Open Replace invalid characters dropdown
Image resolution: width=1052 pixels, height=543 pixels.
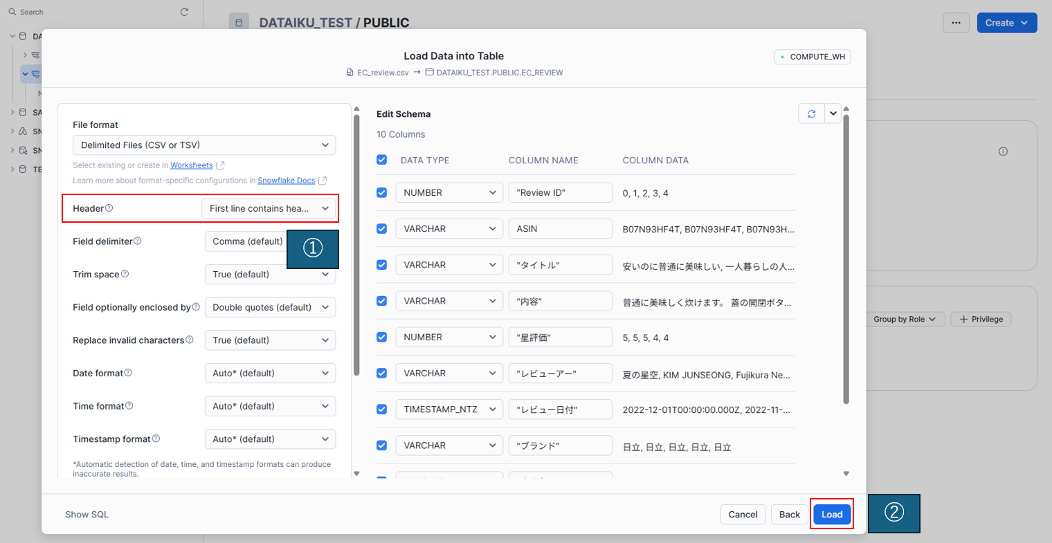click(270, 340)
